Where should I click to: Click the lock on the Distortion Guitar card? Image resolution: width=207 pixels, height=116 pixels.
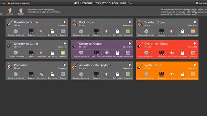click(x=117, y=53)
